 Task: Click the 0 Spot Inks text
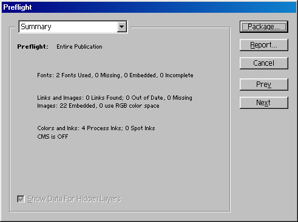140,128
